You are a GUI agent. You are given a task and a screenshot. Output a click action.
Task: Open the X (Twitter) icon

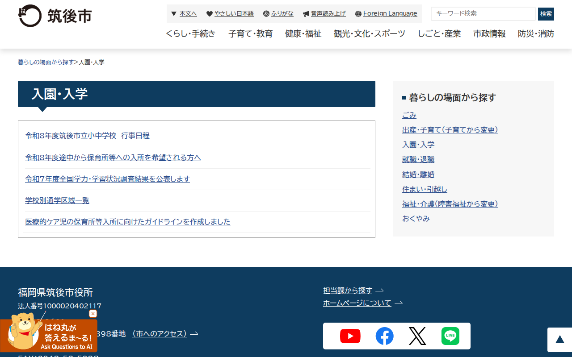click(417, 336)
